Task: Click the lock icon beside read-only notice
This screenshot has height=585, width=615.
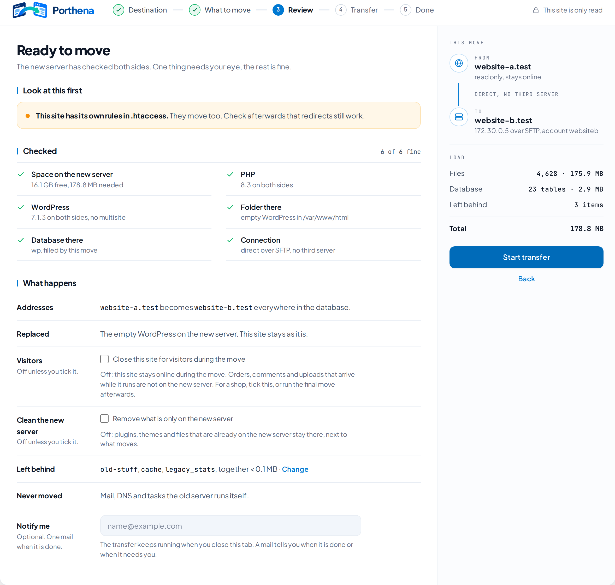Action: (536, 10)
